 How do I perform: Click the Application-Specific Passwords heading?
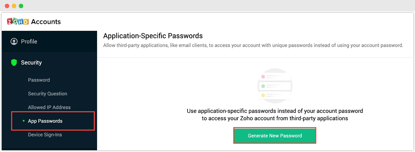coord(153,36)
